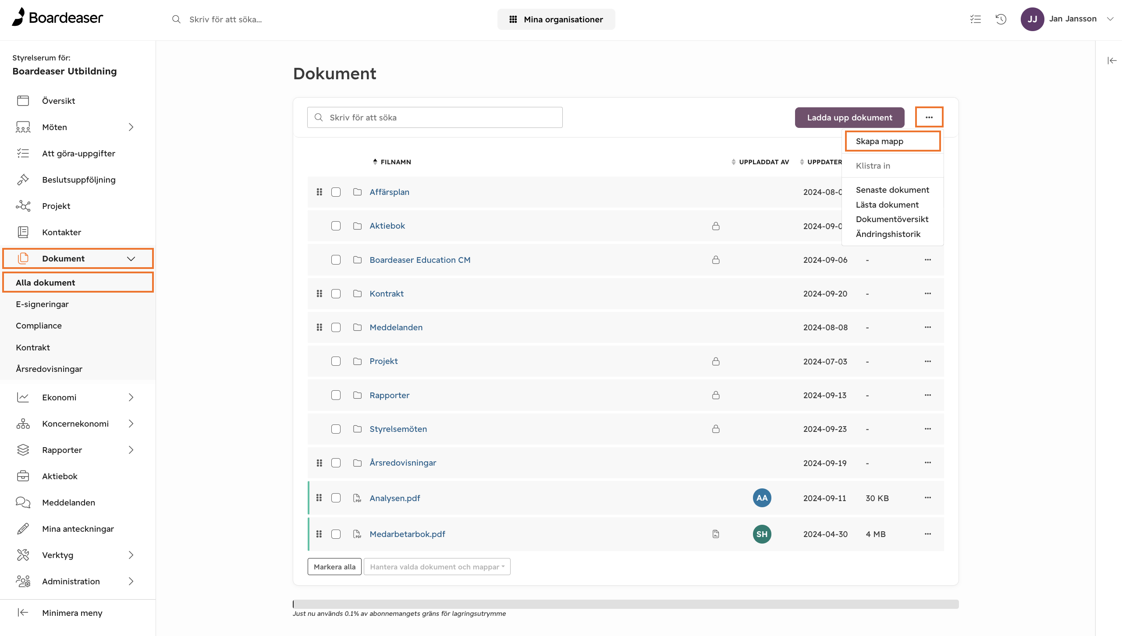
Task: Click the lock icon on Aktiebok row
Action: click(716, 226)
